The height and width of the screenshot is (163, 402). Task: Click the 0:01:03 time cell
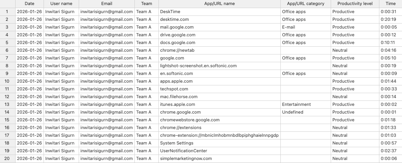pyautogui.click(x=391, y=135)
